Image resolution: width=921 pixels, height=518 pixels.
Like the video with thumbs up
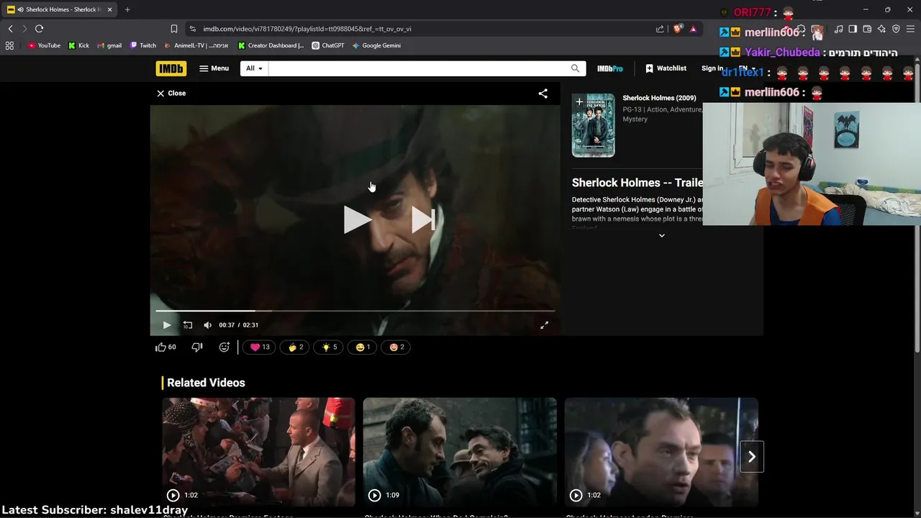[165, 347]
